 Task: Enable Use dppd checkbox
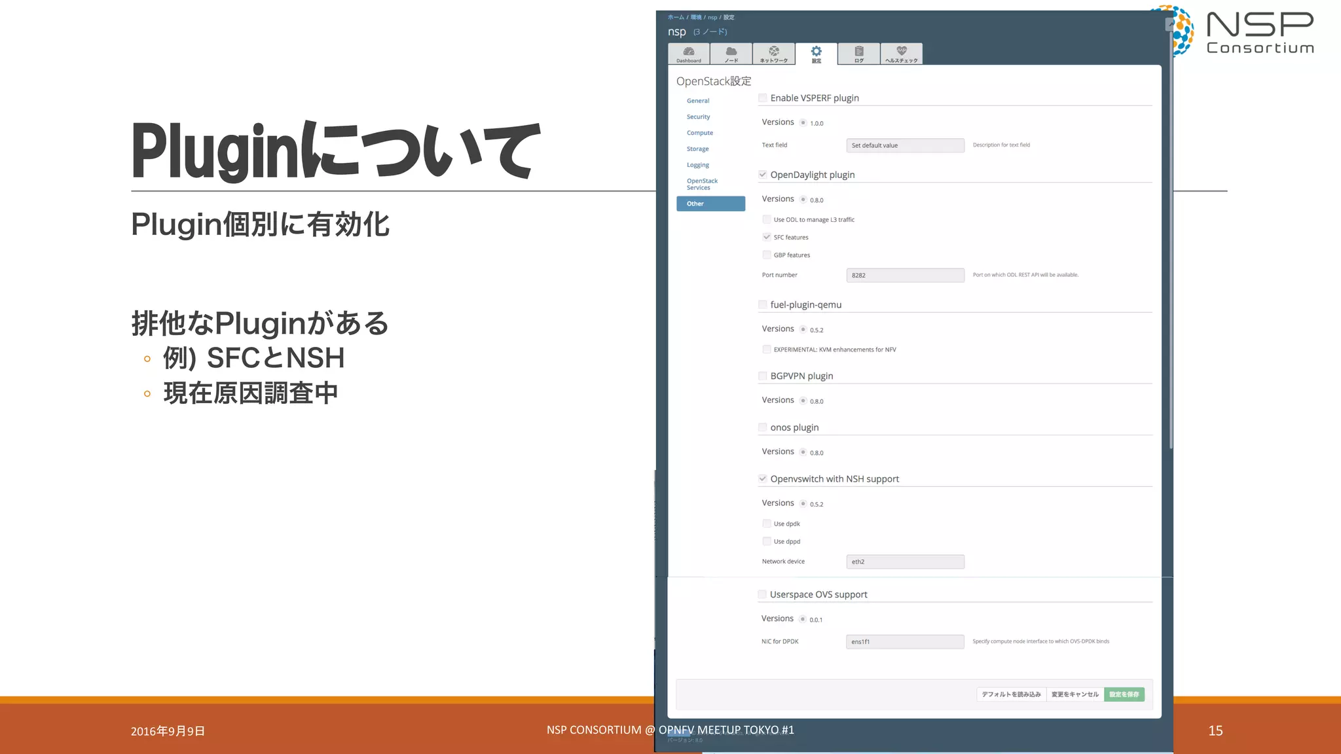[x=767, y=541]
